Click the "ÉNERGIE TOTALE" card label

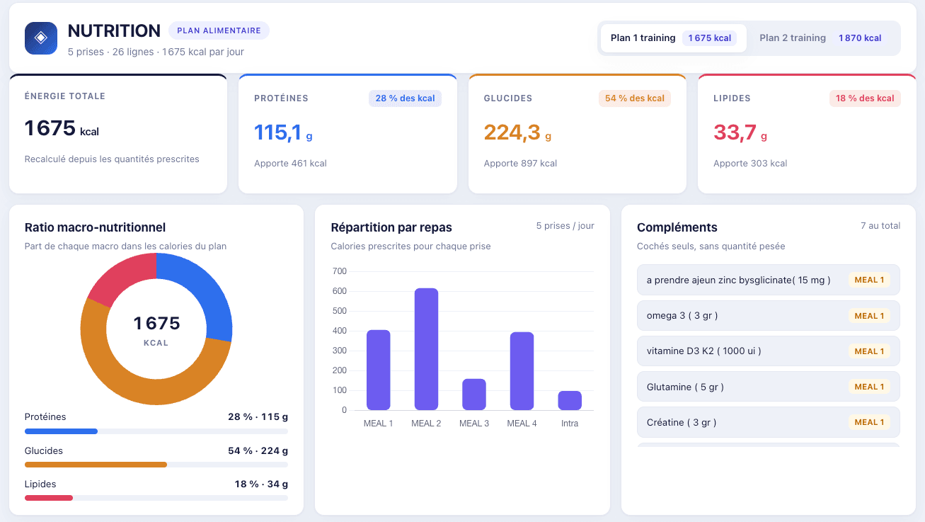pos(65,96)
